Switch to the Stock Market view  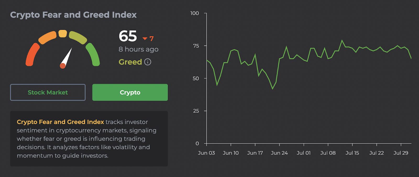click(x=48, y=92)
